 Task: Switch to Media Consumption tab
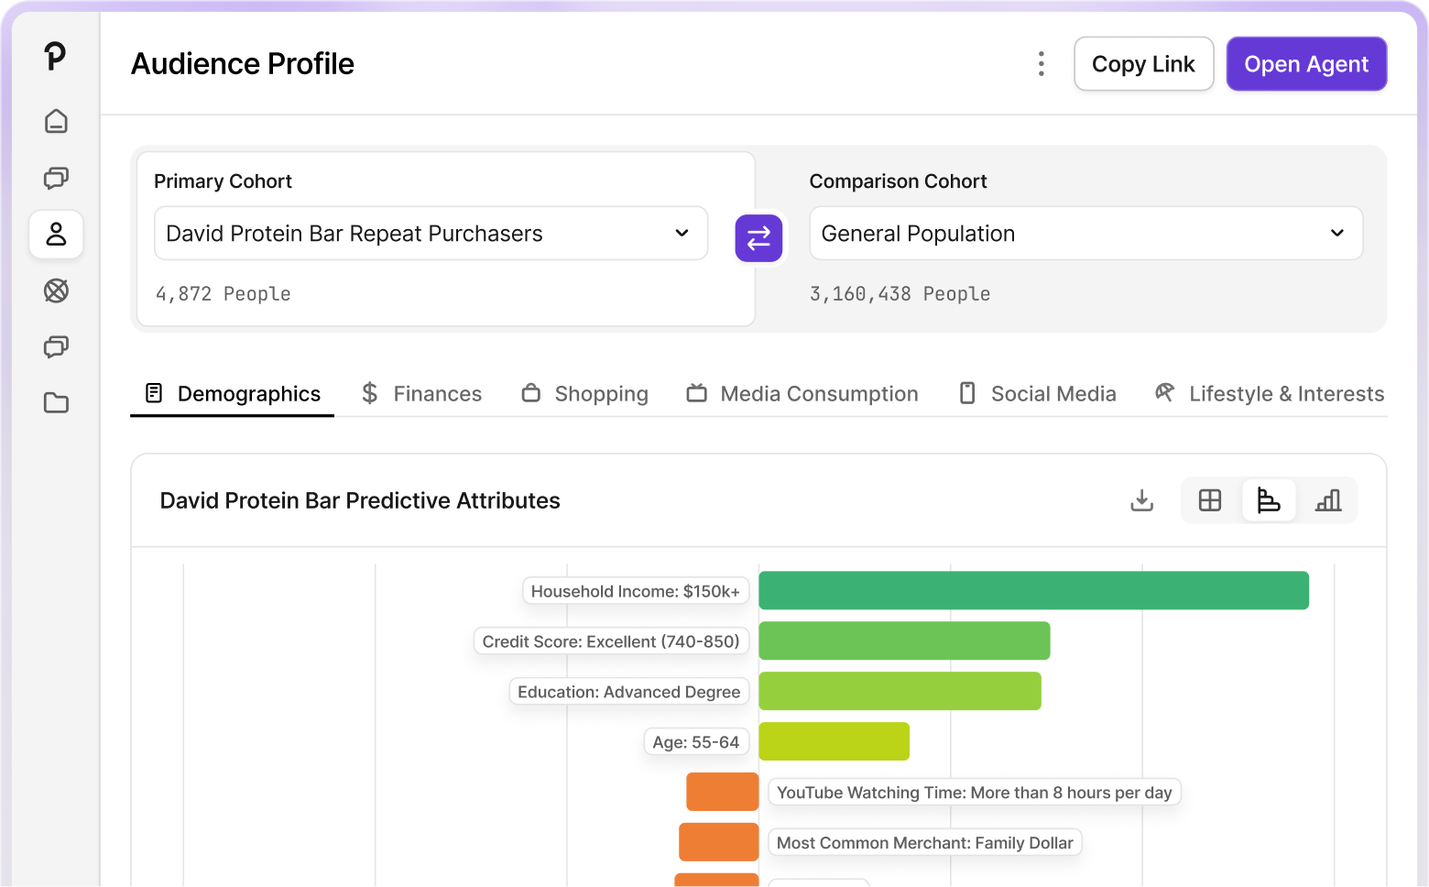[802, 394]
